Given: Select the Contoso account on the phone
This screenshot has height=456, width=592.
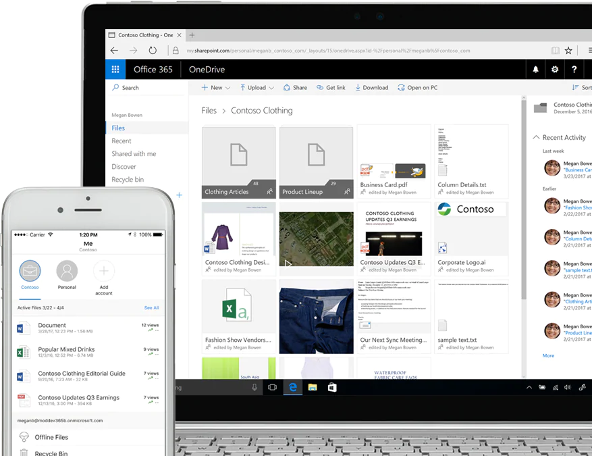Looking at the screenshot, I should click(30, 272).
